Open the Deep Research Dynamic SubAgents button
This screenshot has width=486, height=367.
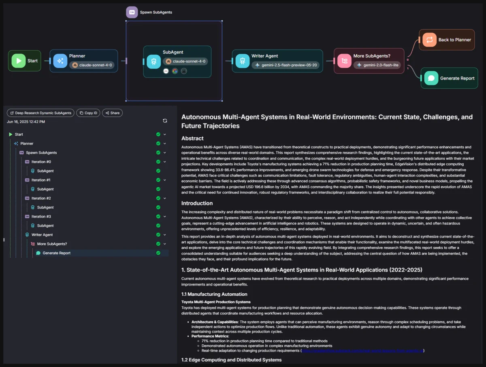click(40, 113)
